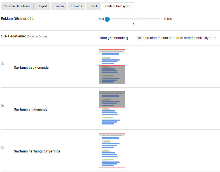Viewport: 220px width, 172px height.
Task: Choose the 'Sayfanın alt kısmında' radio button
Action: pyautogui.click(x=3, y=106)
